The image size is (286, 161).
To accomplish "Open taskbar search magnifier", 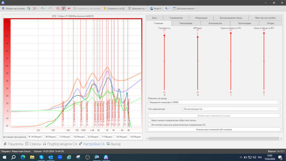I will (13, 157).
